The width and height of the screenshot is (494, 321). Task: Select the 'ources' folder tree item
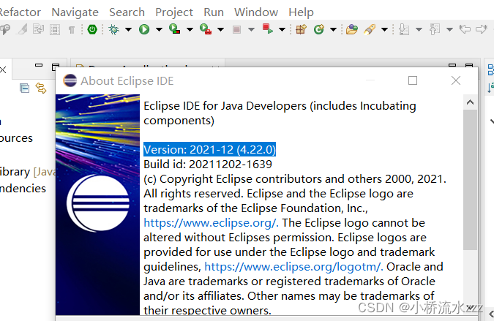[x=16, y=138]
